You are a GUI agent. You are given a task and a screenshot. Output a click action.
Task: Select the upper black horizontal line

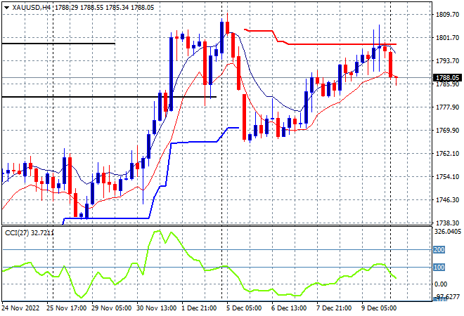[58, 44]
